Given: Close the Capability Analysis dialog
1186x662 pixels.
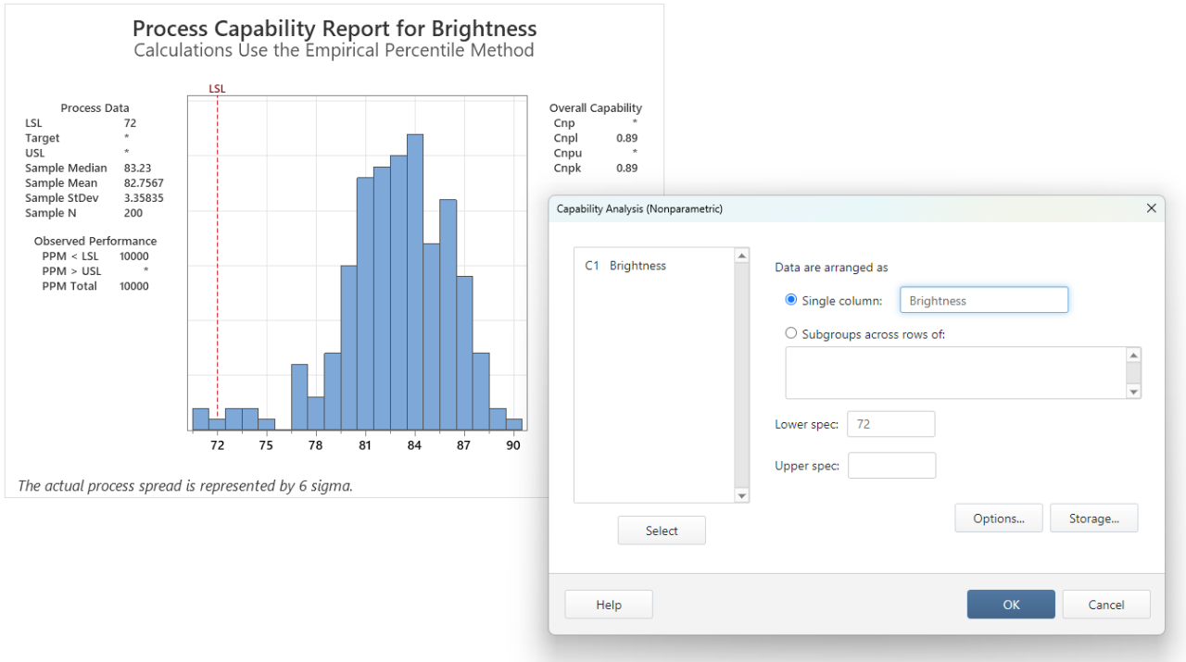Looking at the screenshot, I should click(1151, 208).
